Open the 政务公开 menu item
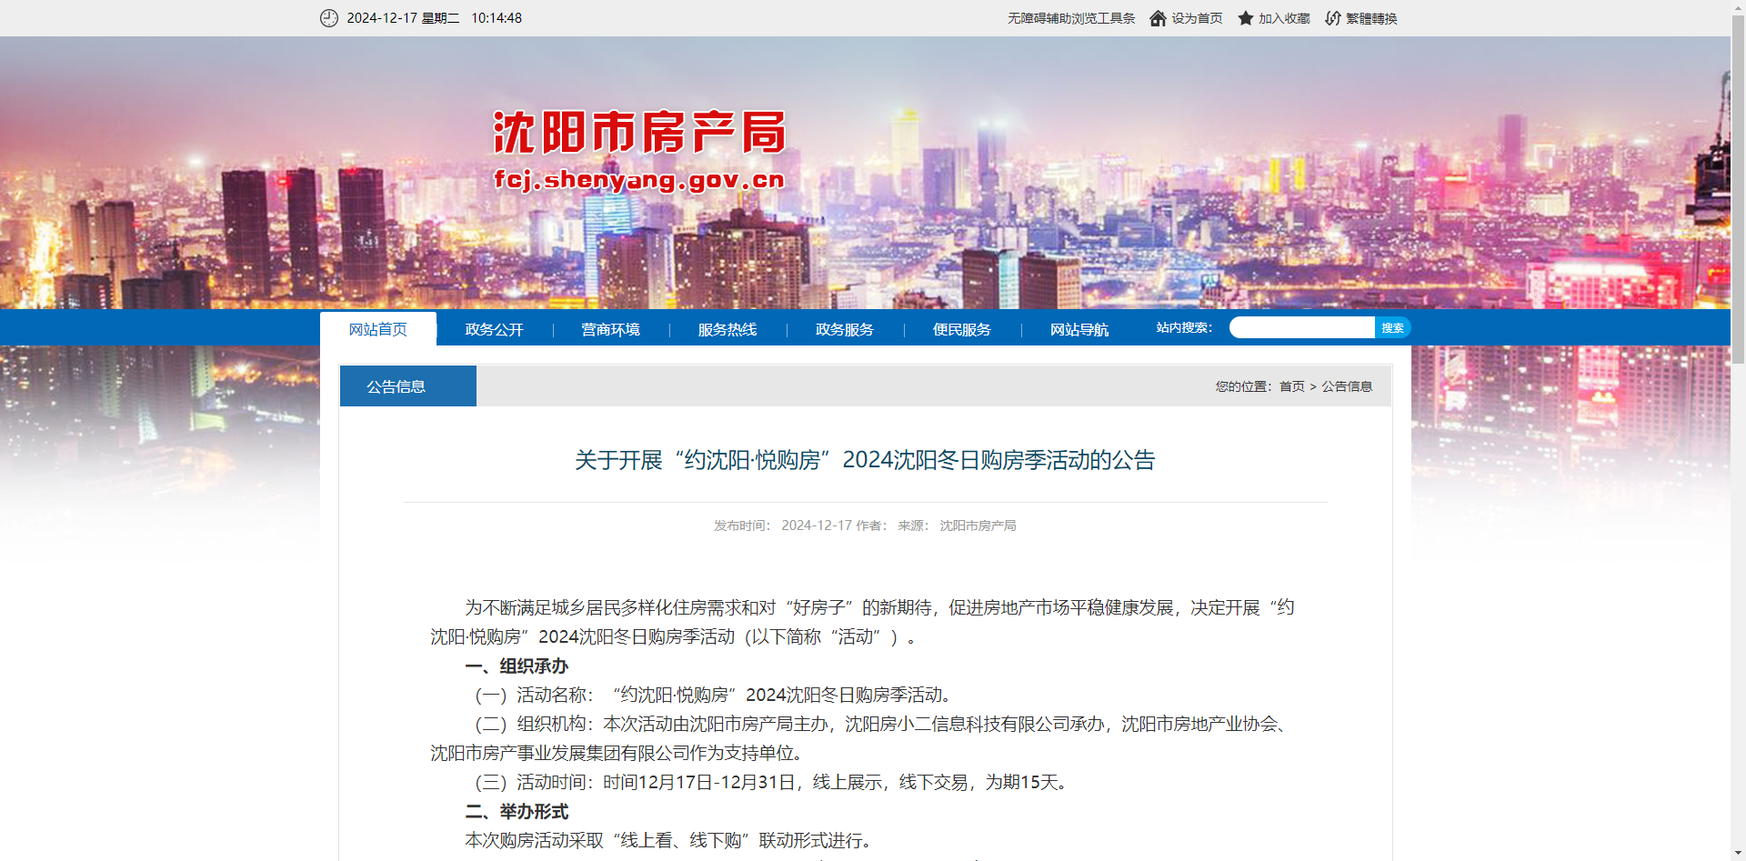The height and width of the screenshot is (861, 1746). [494, 329]
